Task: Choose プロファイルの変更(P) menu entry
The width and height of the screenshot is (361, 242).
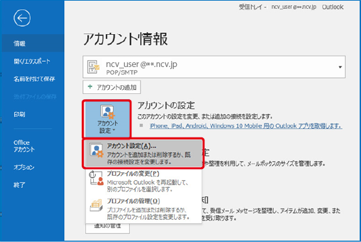Action: click(143, 181)
